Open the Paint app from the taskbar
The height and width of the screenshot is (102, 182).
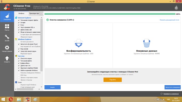click(x=35, y=99)
